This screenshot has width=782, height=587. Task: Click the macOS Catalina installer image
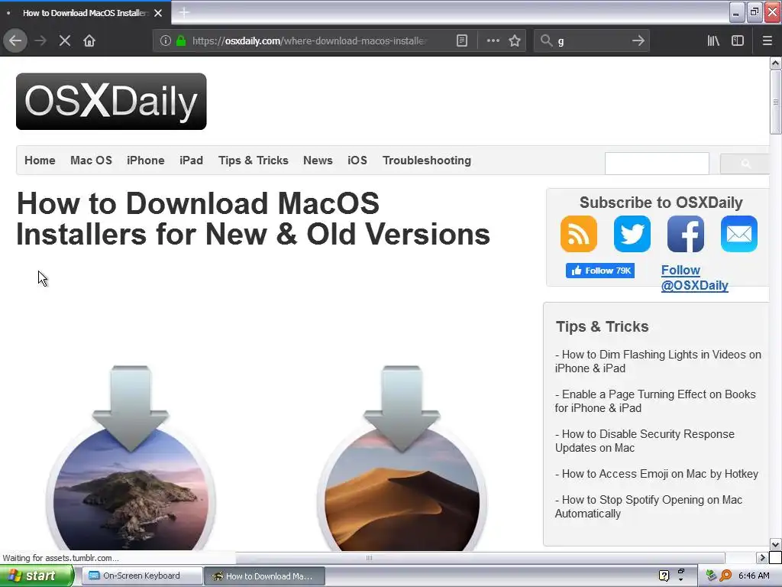(131, 459)
